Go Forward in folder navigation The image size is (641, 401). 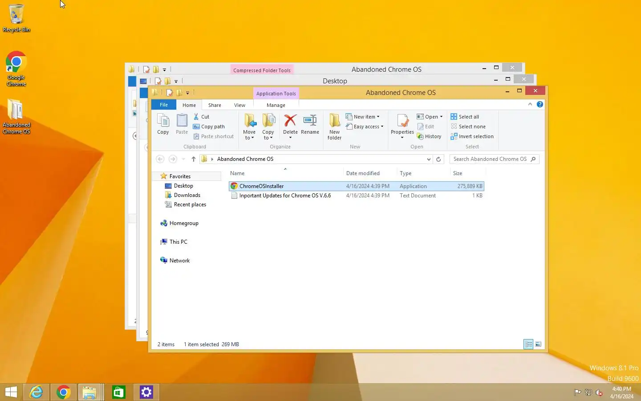173,159
